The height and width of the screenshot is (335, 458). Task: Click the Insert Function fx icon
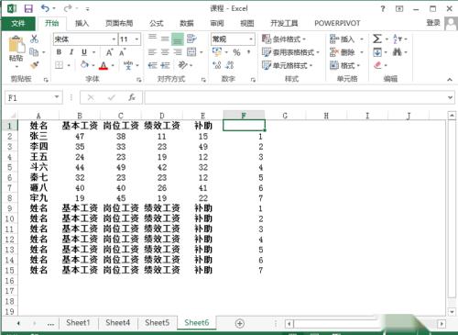pyautogui.click(x=132, y=97)
